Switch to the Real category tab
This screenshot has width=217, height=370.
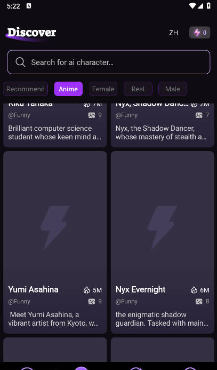pyautogui.click(x=138, y=89)
